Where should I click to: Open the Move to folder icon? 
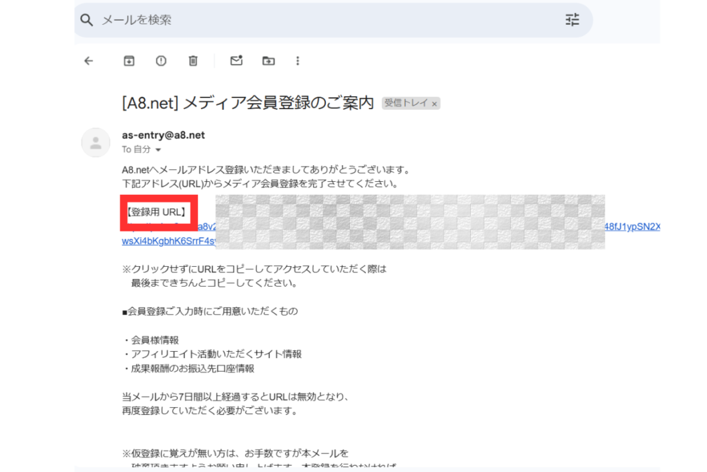pos(269,61)
